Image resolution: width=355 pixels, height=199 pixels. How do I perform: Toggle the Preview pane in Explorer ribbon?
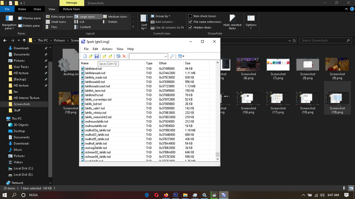[29, 18]
